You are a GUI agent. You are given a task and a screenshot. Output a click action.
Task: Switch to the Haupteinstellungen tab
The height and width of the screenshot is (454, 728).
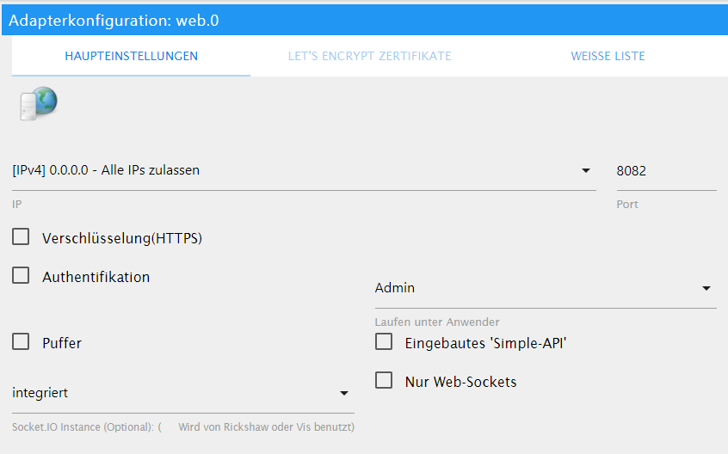point(131,56)
